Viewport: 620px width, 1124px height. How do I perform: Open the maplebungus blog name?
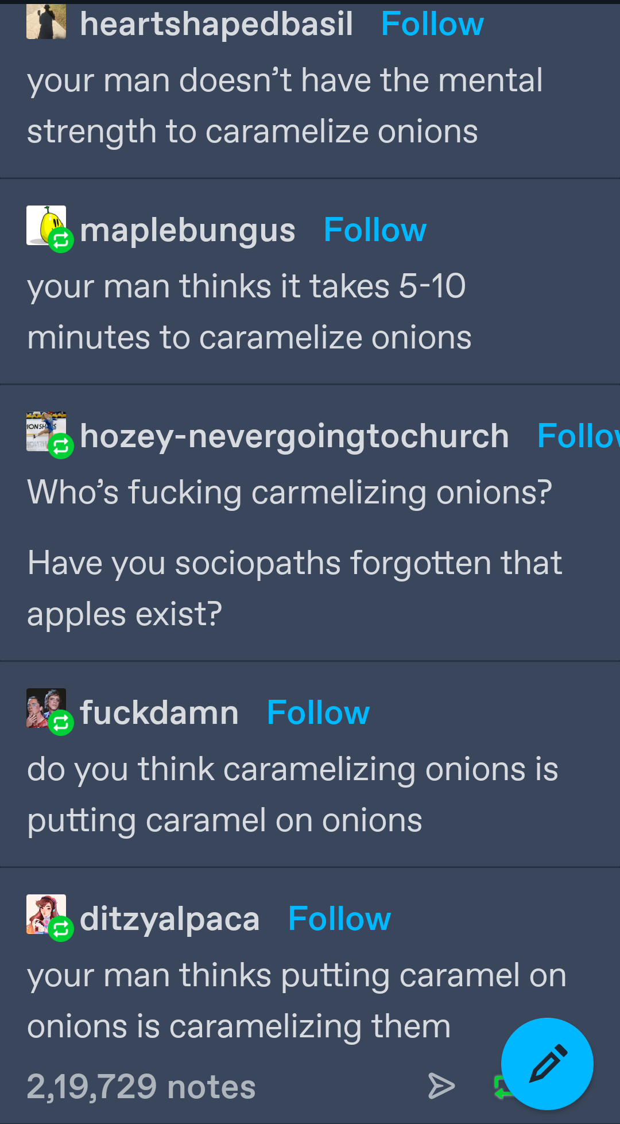(188, 230)
